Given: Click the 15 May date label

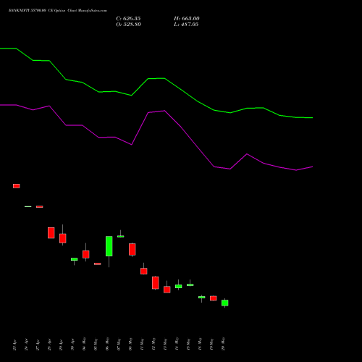Looking at the screenshot, I should tap(188, 344).
